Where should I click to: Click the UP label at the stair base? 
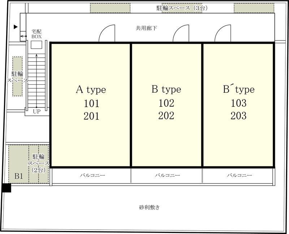[37, 111]
